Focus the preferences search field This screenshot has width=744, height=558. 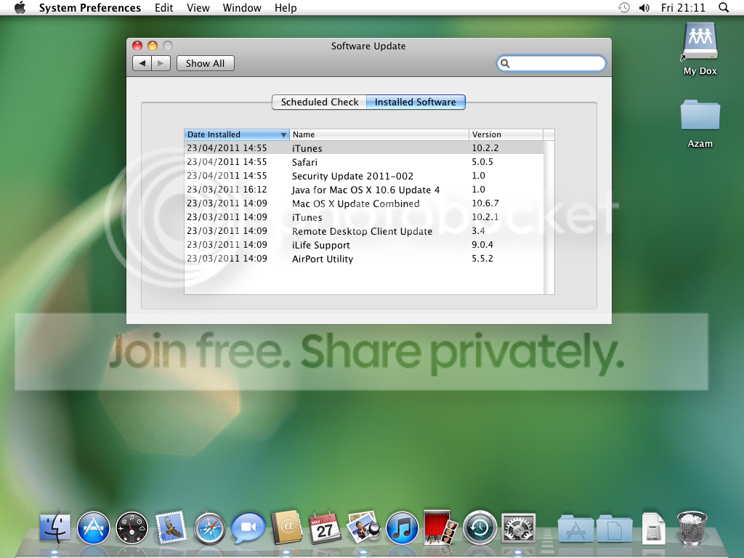click(551, 63)
